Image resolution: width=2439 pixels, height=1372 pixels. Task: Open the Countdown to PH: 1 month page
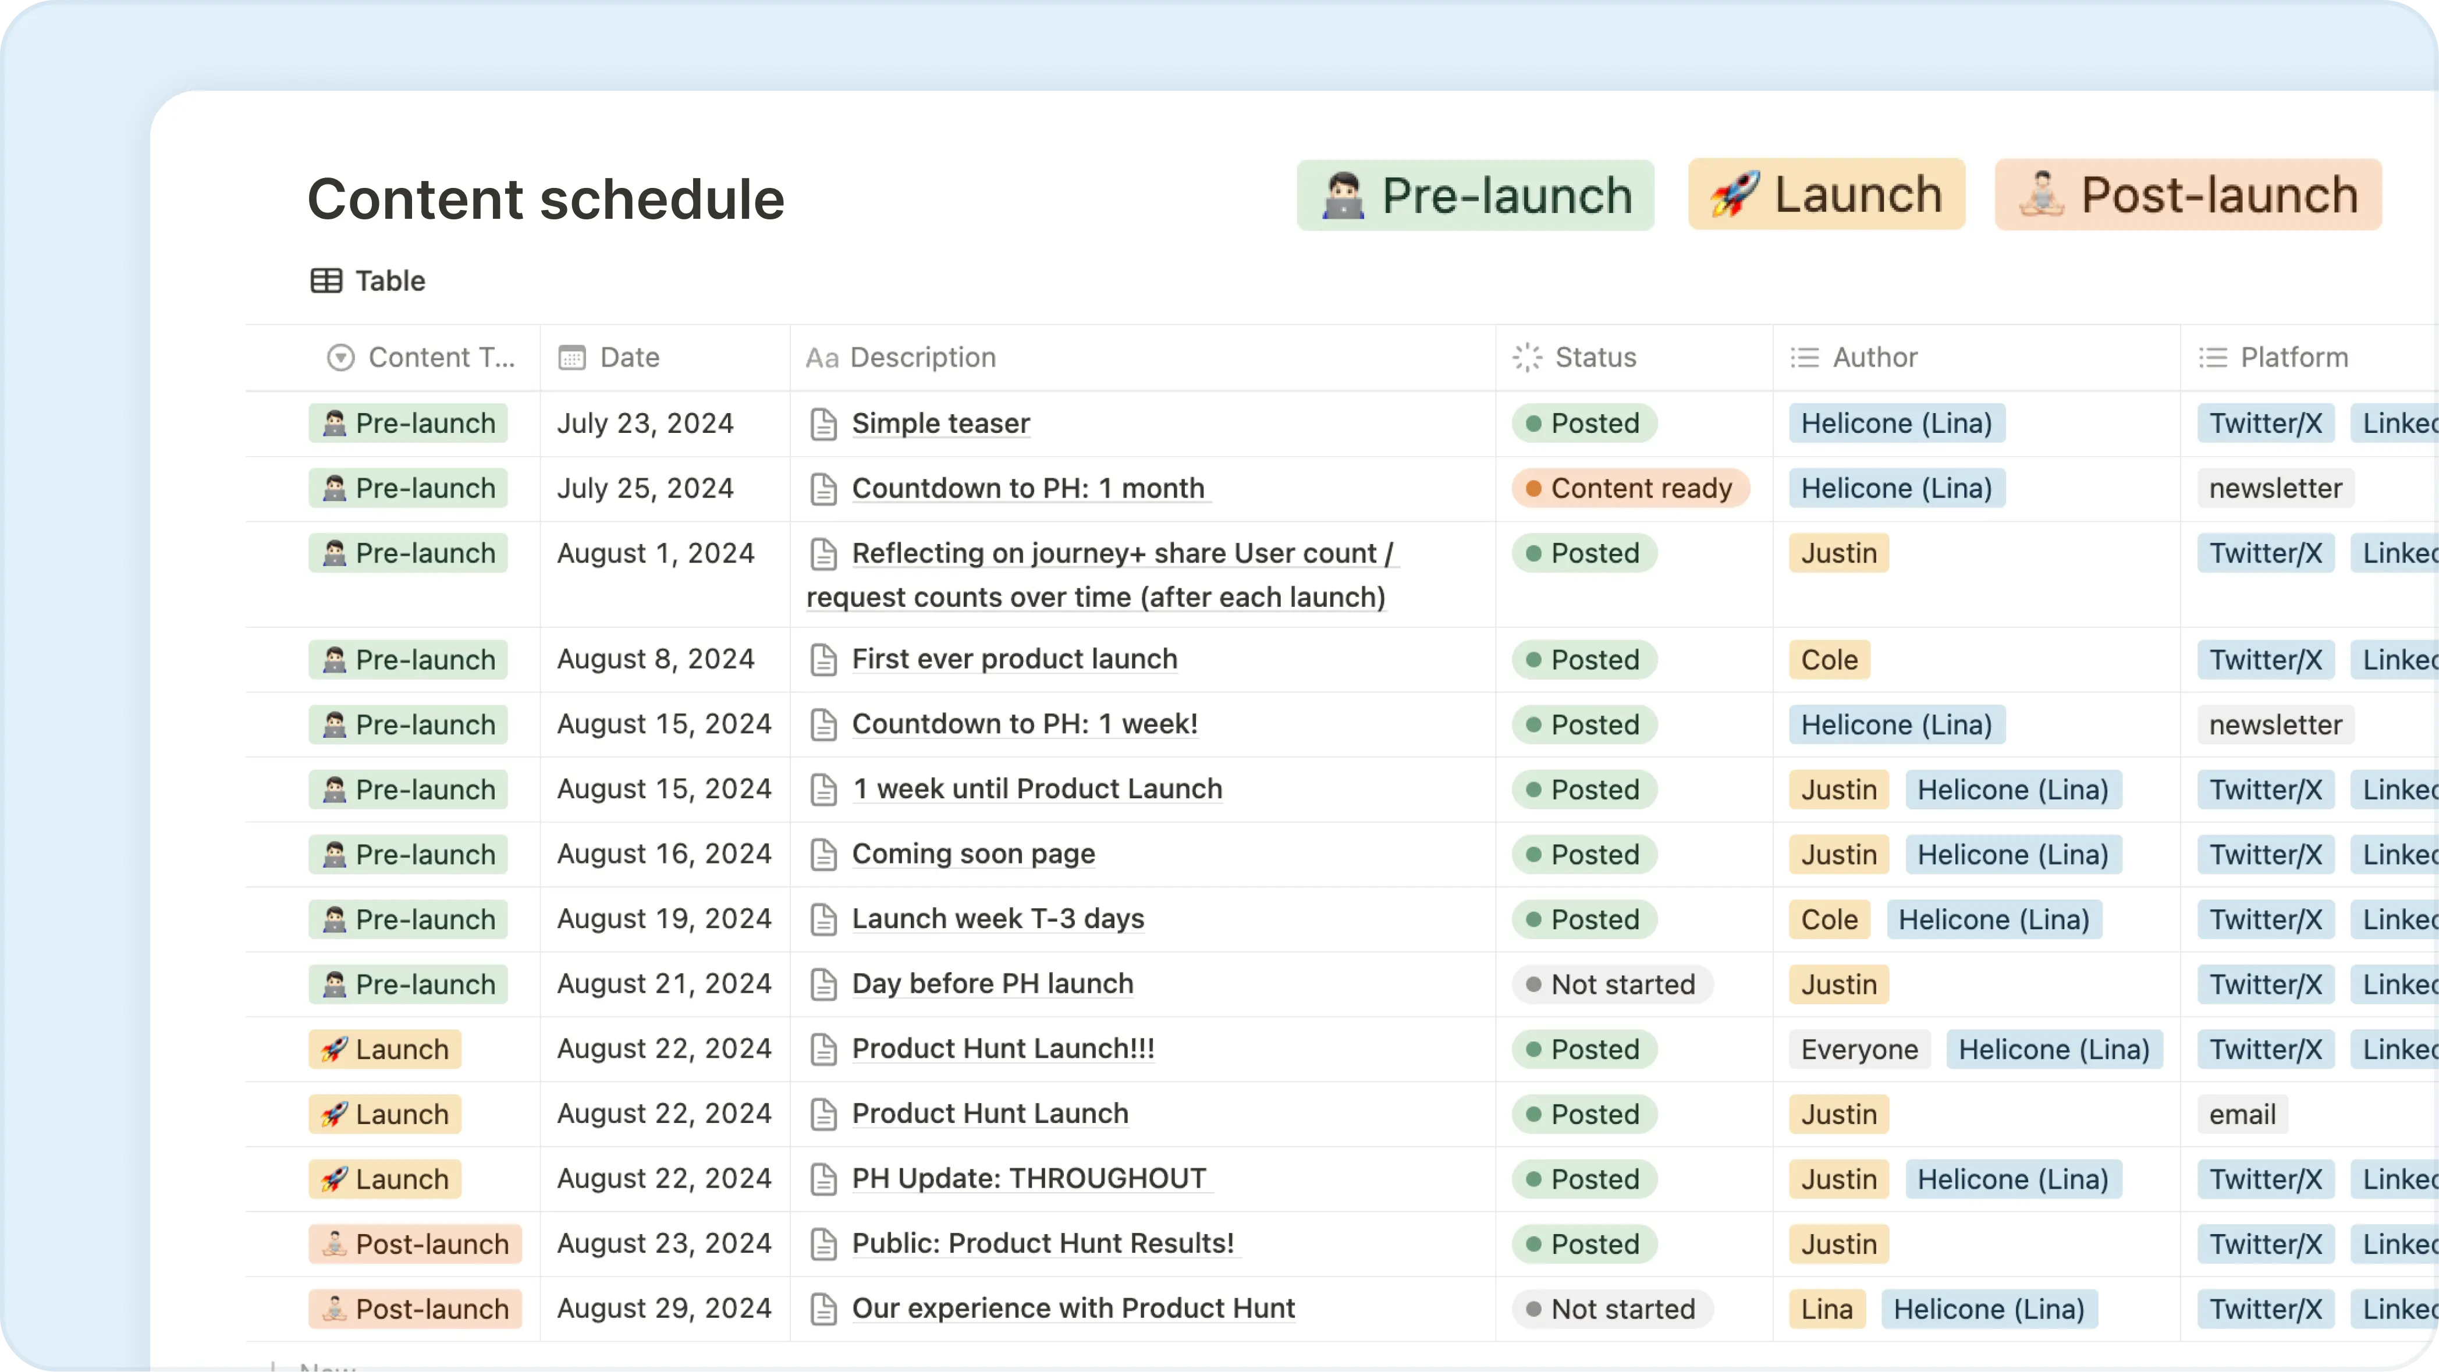tap(1028, 489)
